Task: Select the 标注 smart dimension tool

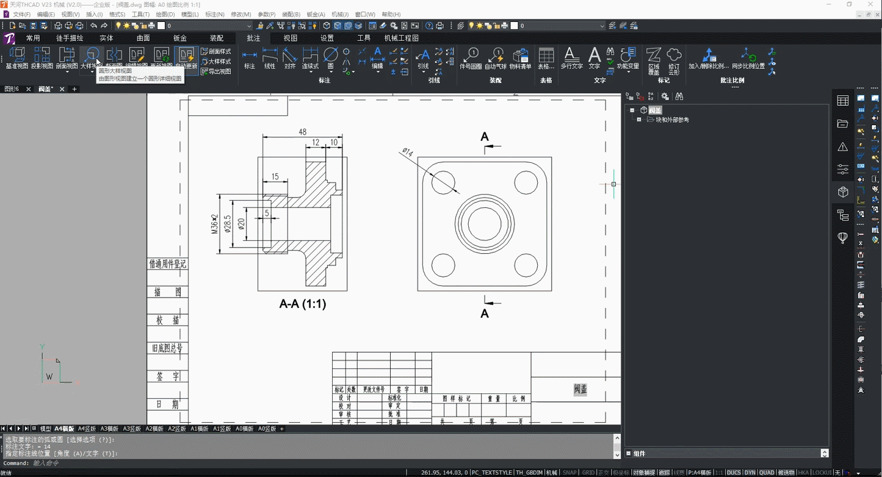Action: point(250,59)
